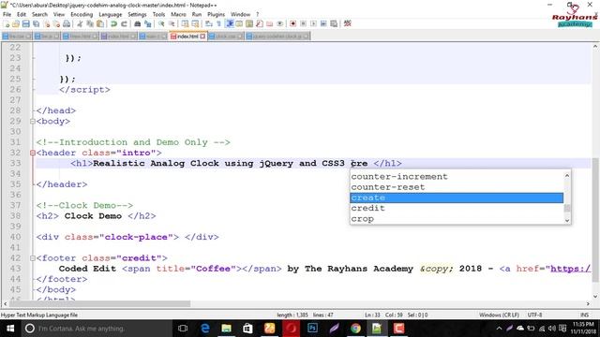600x337 pixels.
Task: Click the Zoom Out toolbar icon
Action: (x=172, y=23)
